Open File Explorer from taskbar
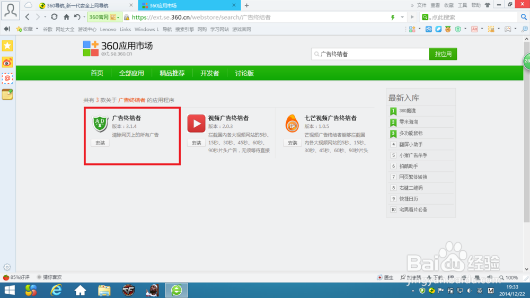Image resolution: width=530 pixels, height=298 pixels. click(x=104, y=291)
